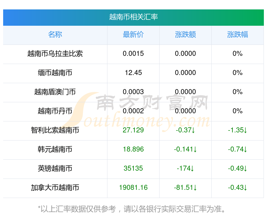Click the 0.0003 latest price value
Image resolution: width=267 pixels, height=219 pixels.
click(133, 92)
